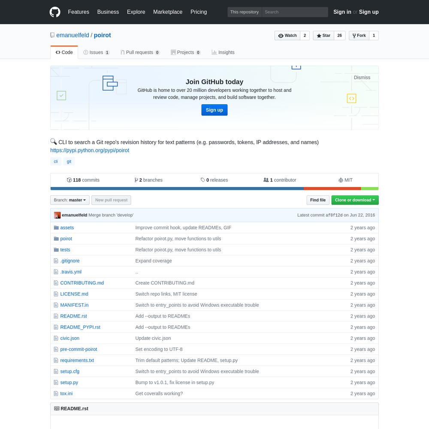Click the README.rst file icon in file list
The height and width of the screenshot is (429, 429).
tap(56, 316)
